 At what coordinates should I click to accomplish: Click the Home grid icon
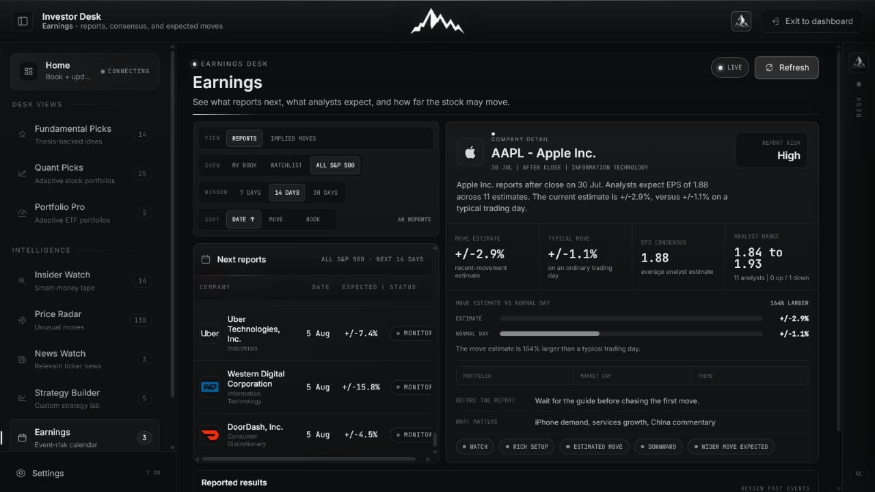29,71
